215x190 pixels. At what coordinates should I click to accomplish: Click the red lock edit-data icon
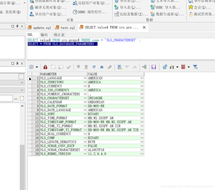(45, 67)
